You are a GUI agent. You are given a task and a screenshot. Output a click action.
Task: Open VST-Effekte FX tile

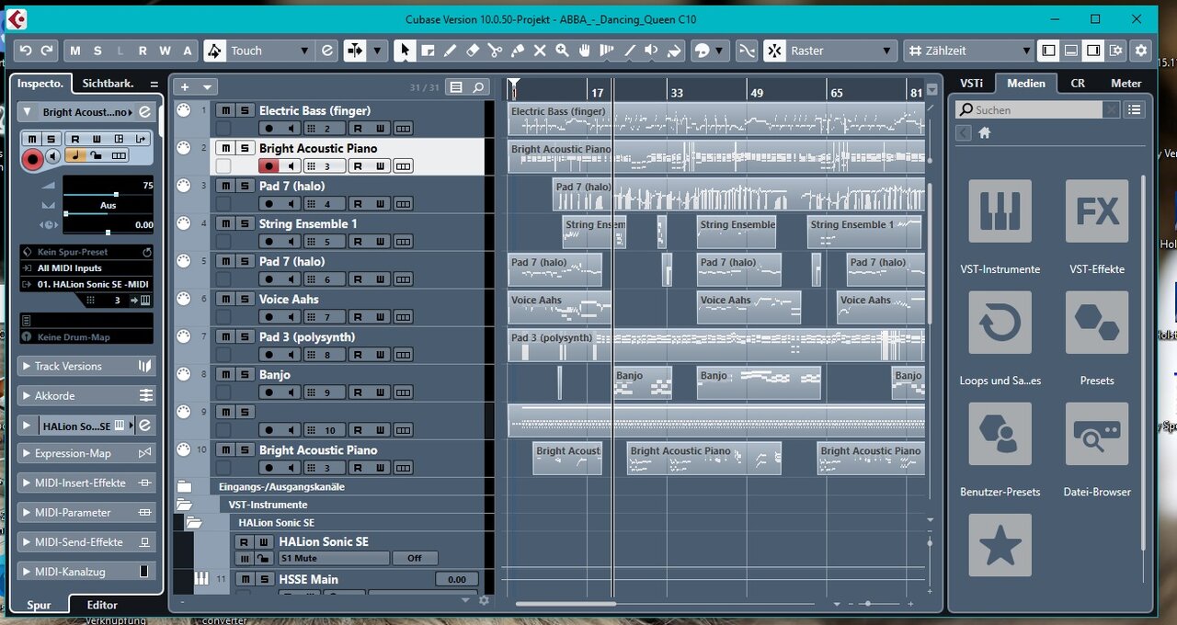[x=1097, y=211]
